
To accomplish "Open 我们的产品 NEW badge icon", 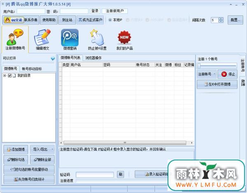I will point(124,40).
